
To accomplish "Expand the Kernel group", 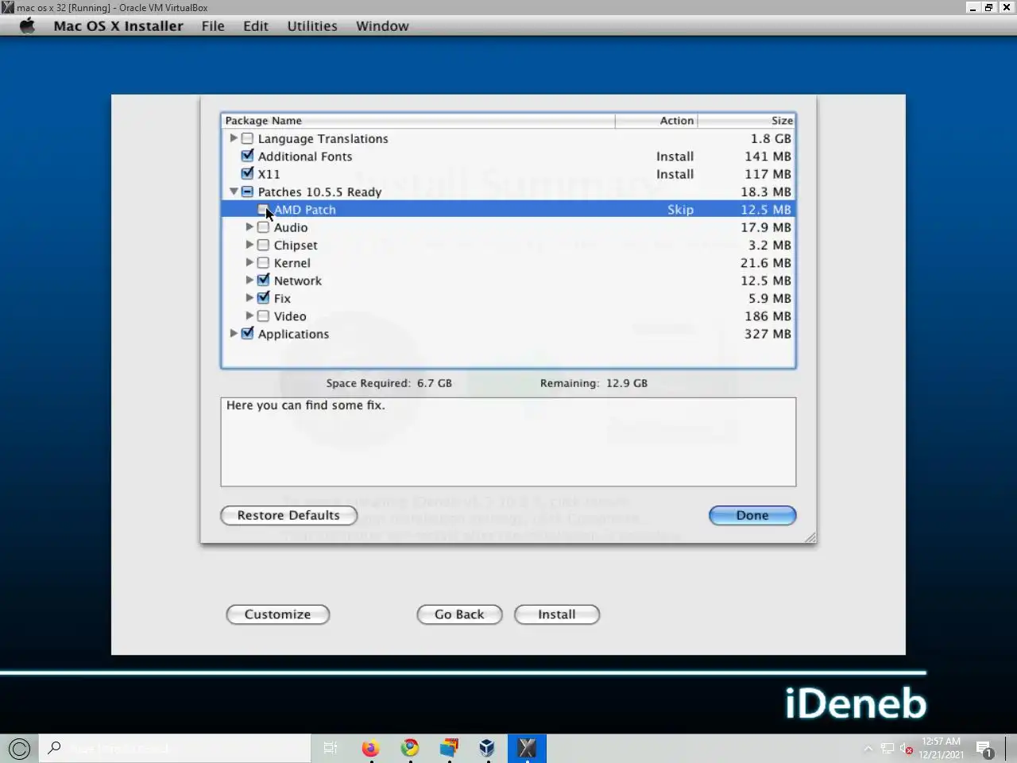I will (x=249, y=262).
